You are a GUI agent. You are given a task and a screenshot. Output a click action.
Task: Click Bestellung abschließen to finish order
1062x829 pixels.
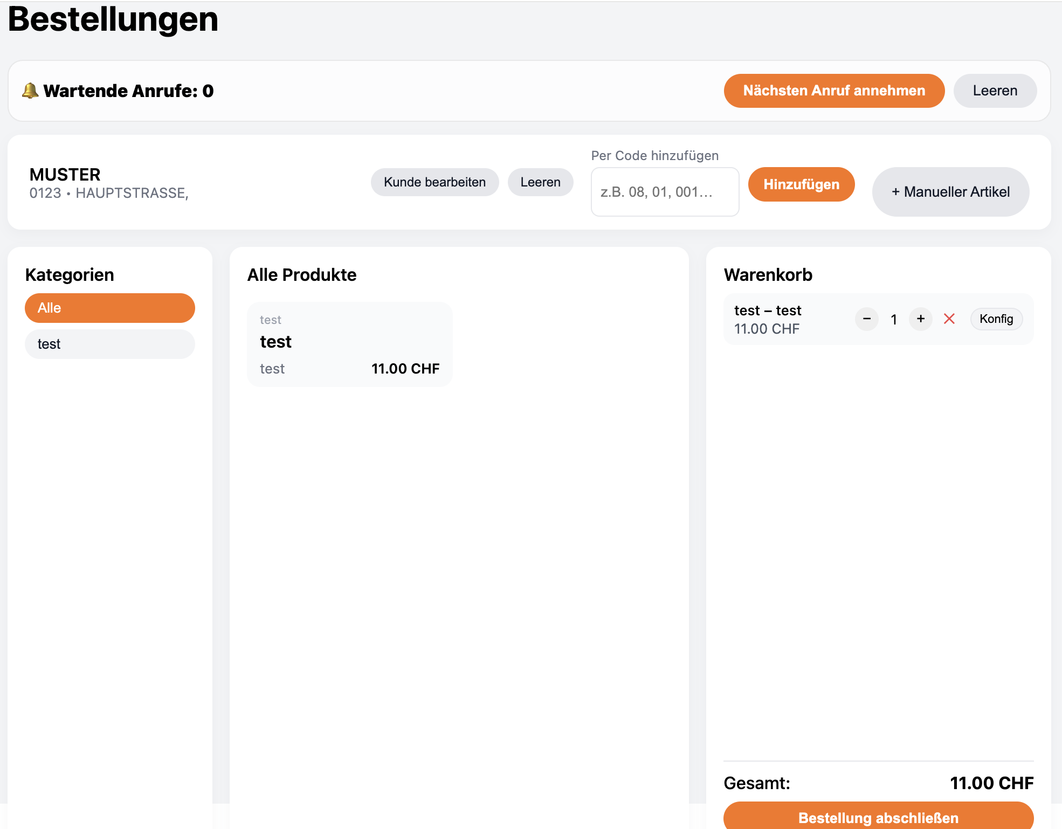click(x=878, y=817)
